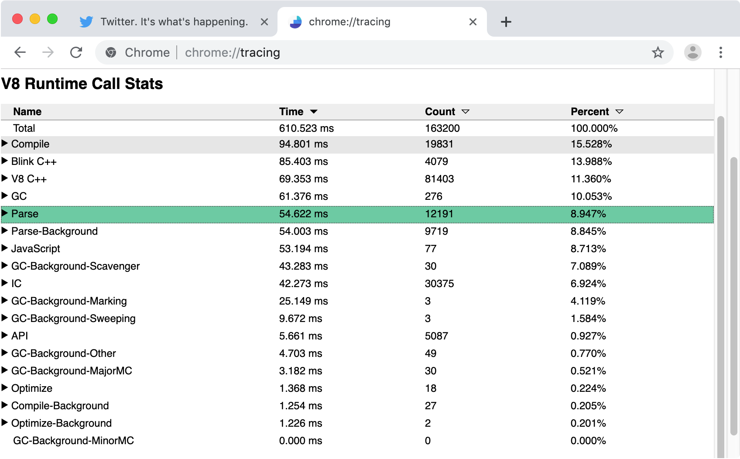The width and height of the screenshot is (740, 459).
Task: Click the Chrome site info icon
Action: coord(111,52)
